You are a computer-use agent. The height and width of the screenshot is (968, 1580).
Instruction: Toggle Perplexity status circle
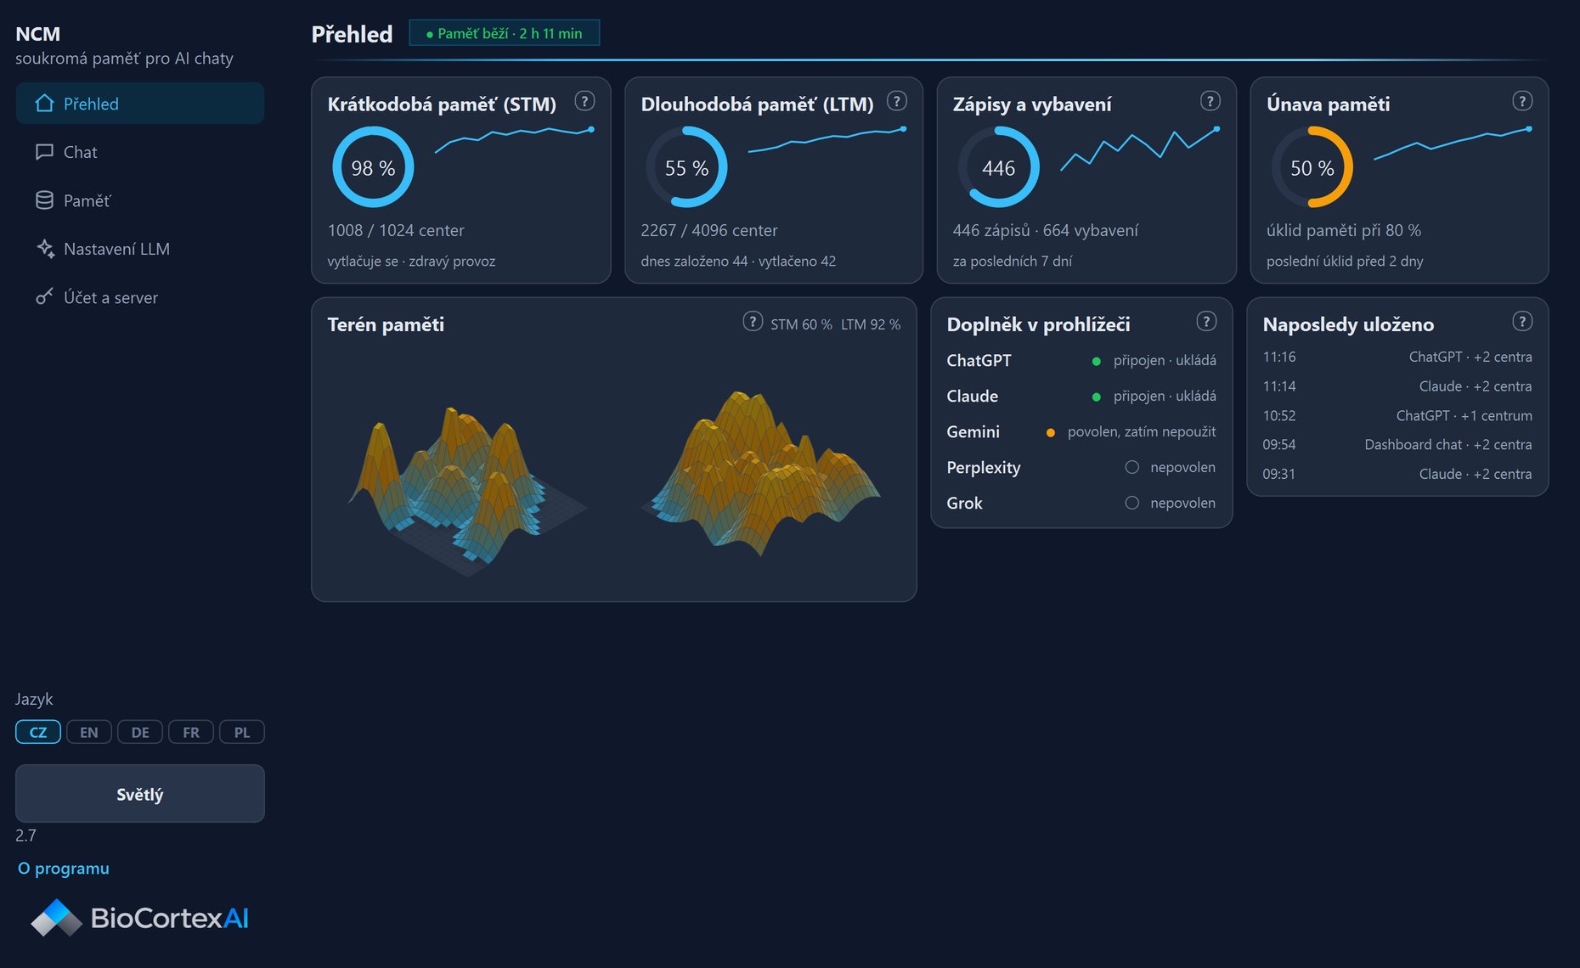click(x=1131, y=467)
